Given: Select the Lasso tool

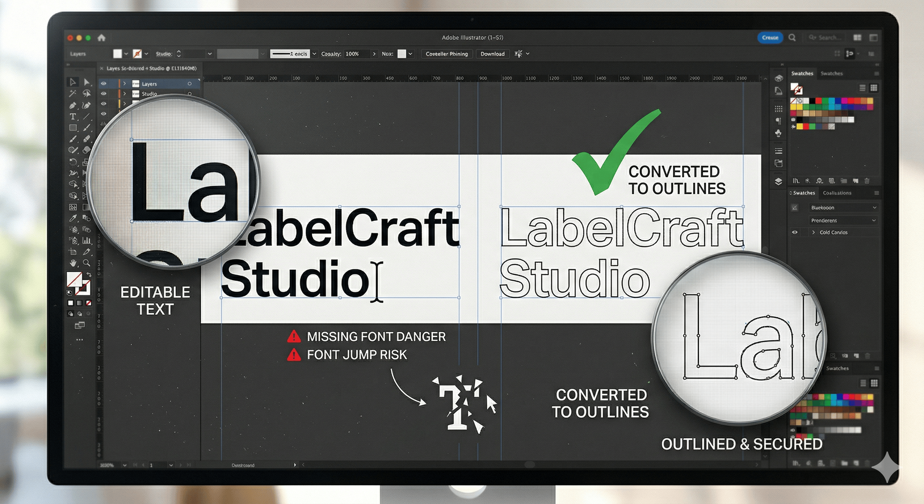Looking at the screenshot, I should tap(86, 94).
